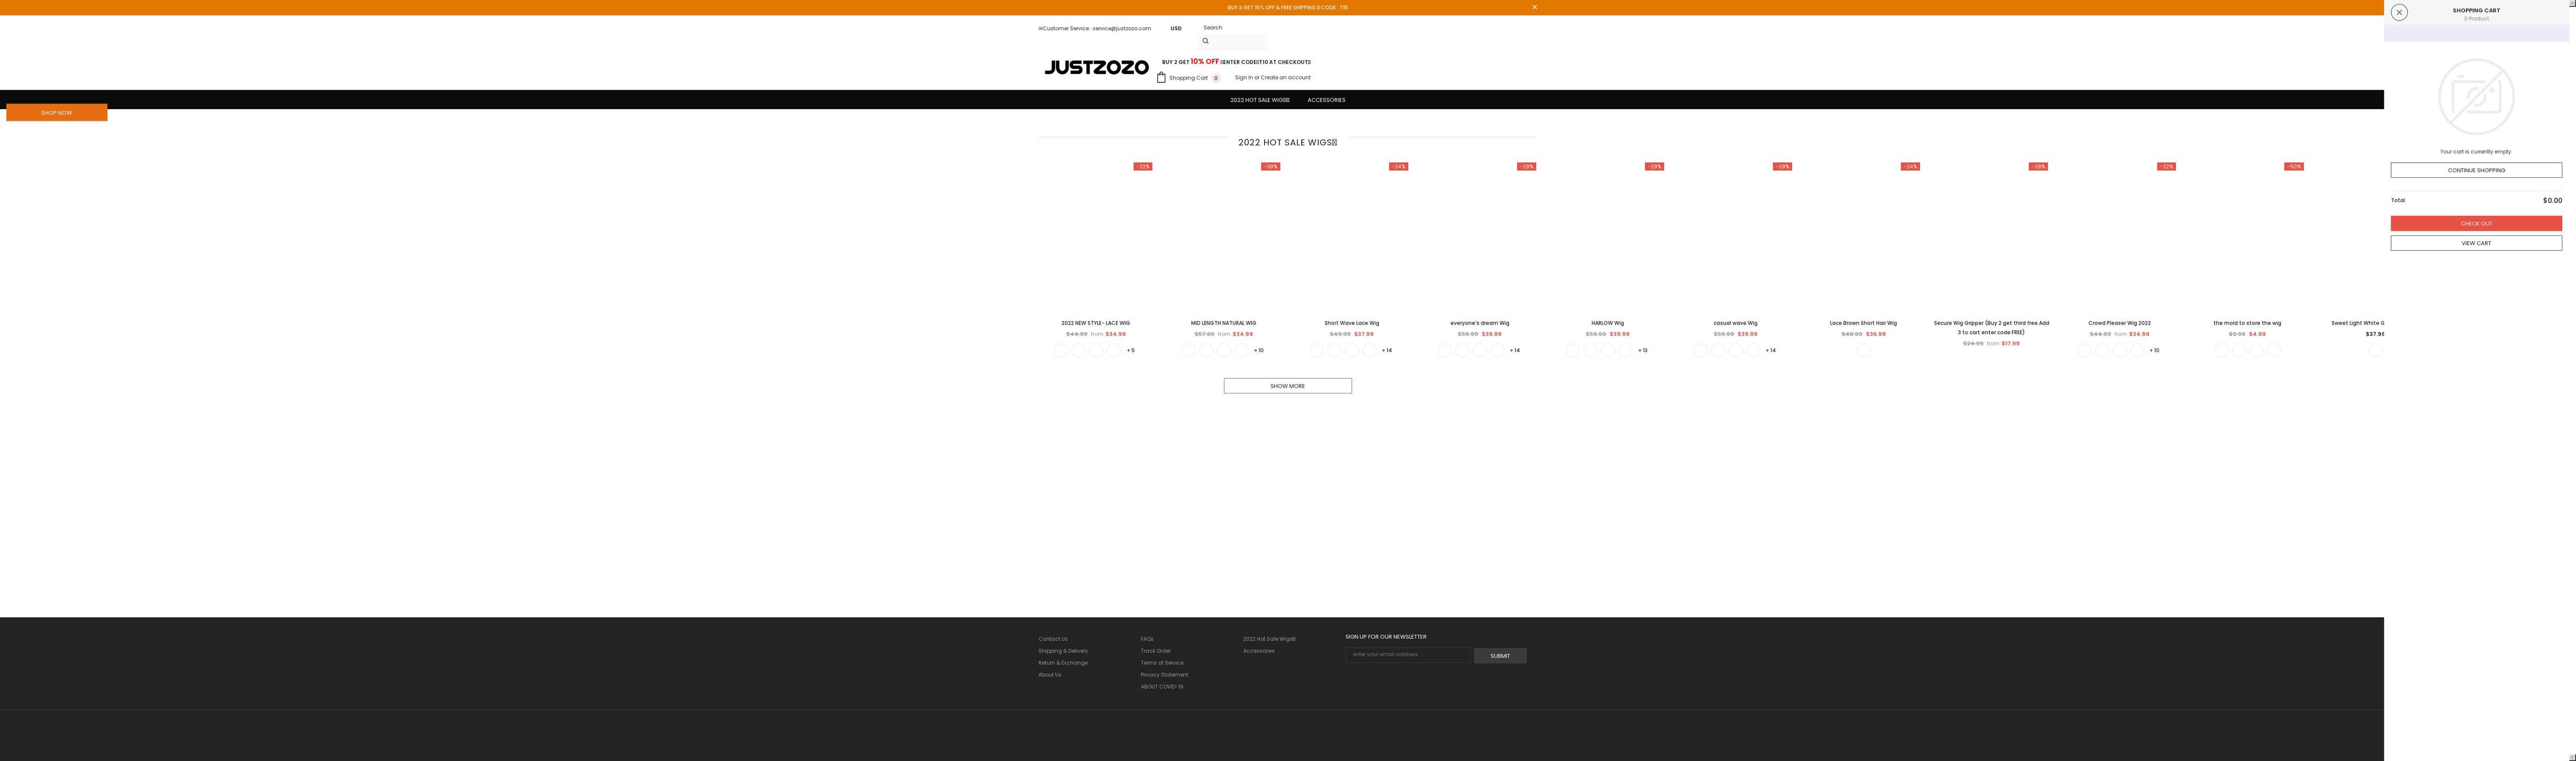
Task: Select first color swatch of HARLOW Wig
Action: [1573, 350]
